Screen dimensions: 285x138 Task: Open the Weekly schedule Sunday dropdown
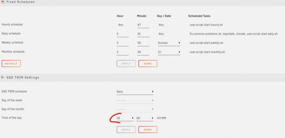point(169,43)
